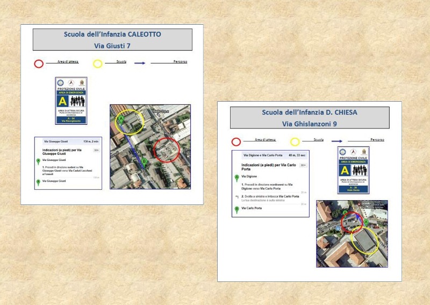
Task: Click the red circle legend in D. Chiesa slide
Action: (x=236, y=142)
